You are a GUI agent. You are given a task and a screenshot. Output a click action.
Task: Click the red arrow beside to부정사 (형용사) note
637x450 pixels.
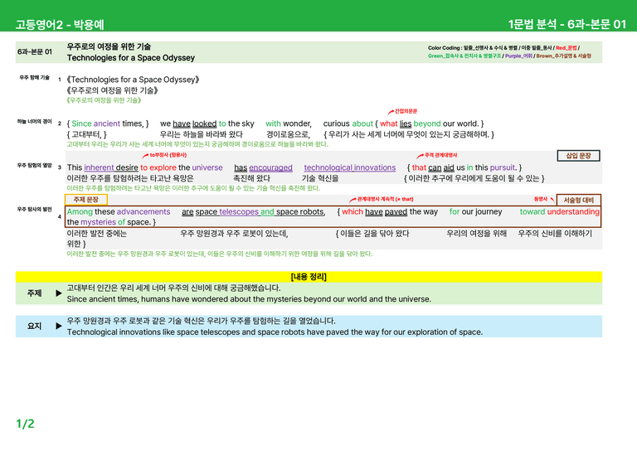[145, 156]
